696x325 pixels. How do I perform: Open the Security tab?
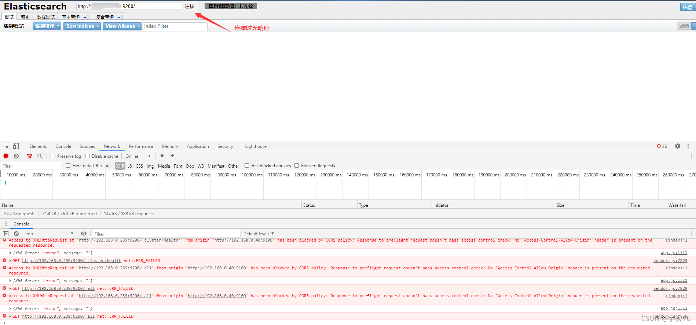(225, 146)
